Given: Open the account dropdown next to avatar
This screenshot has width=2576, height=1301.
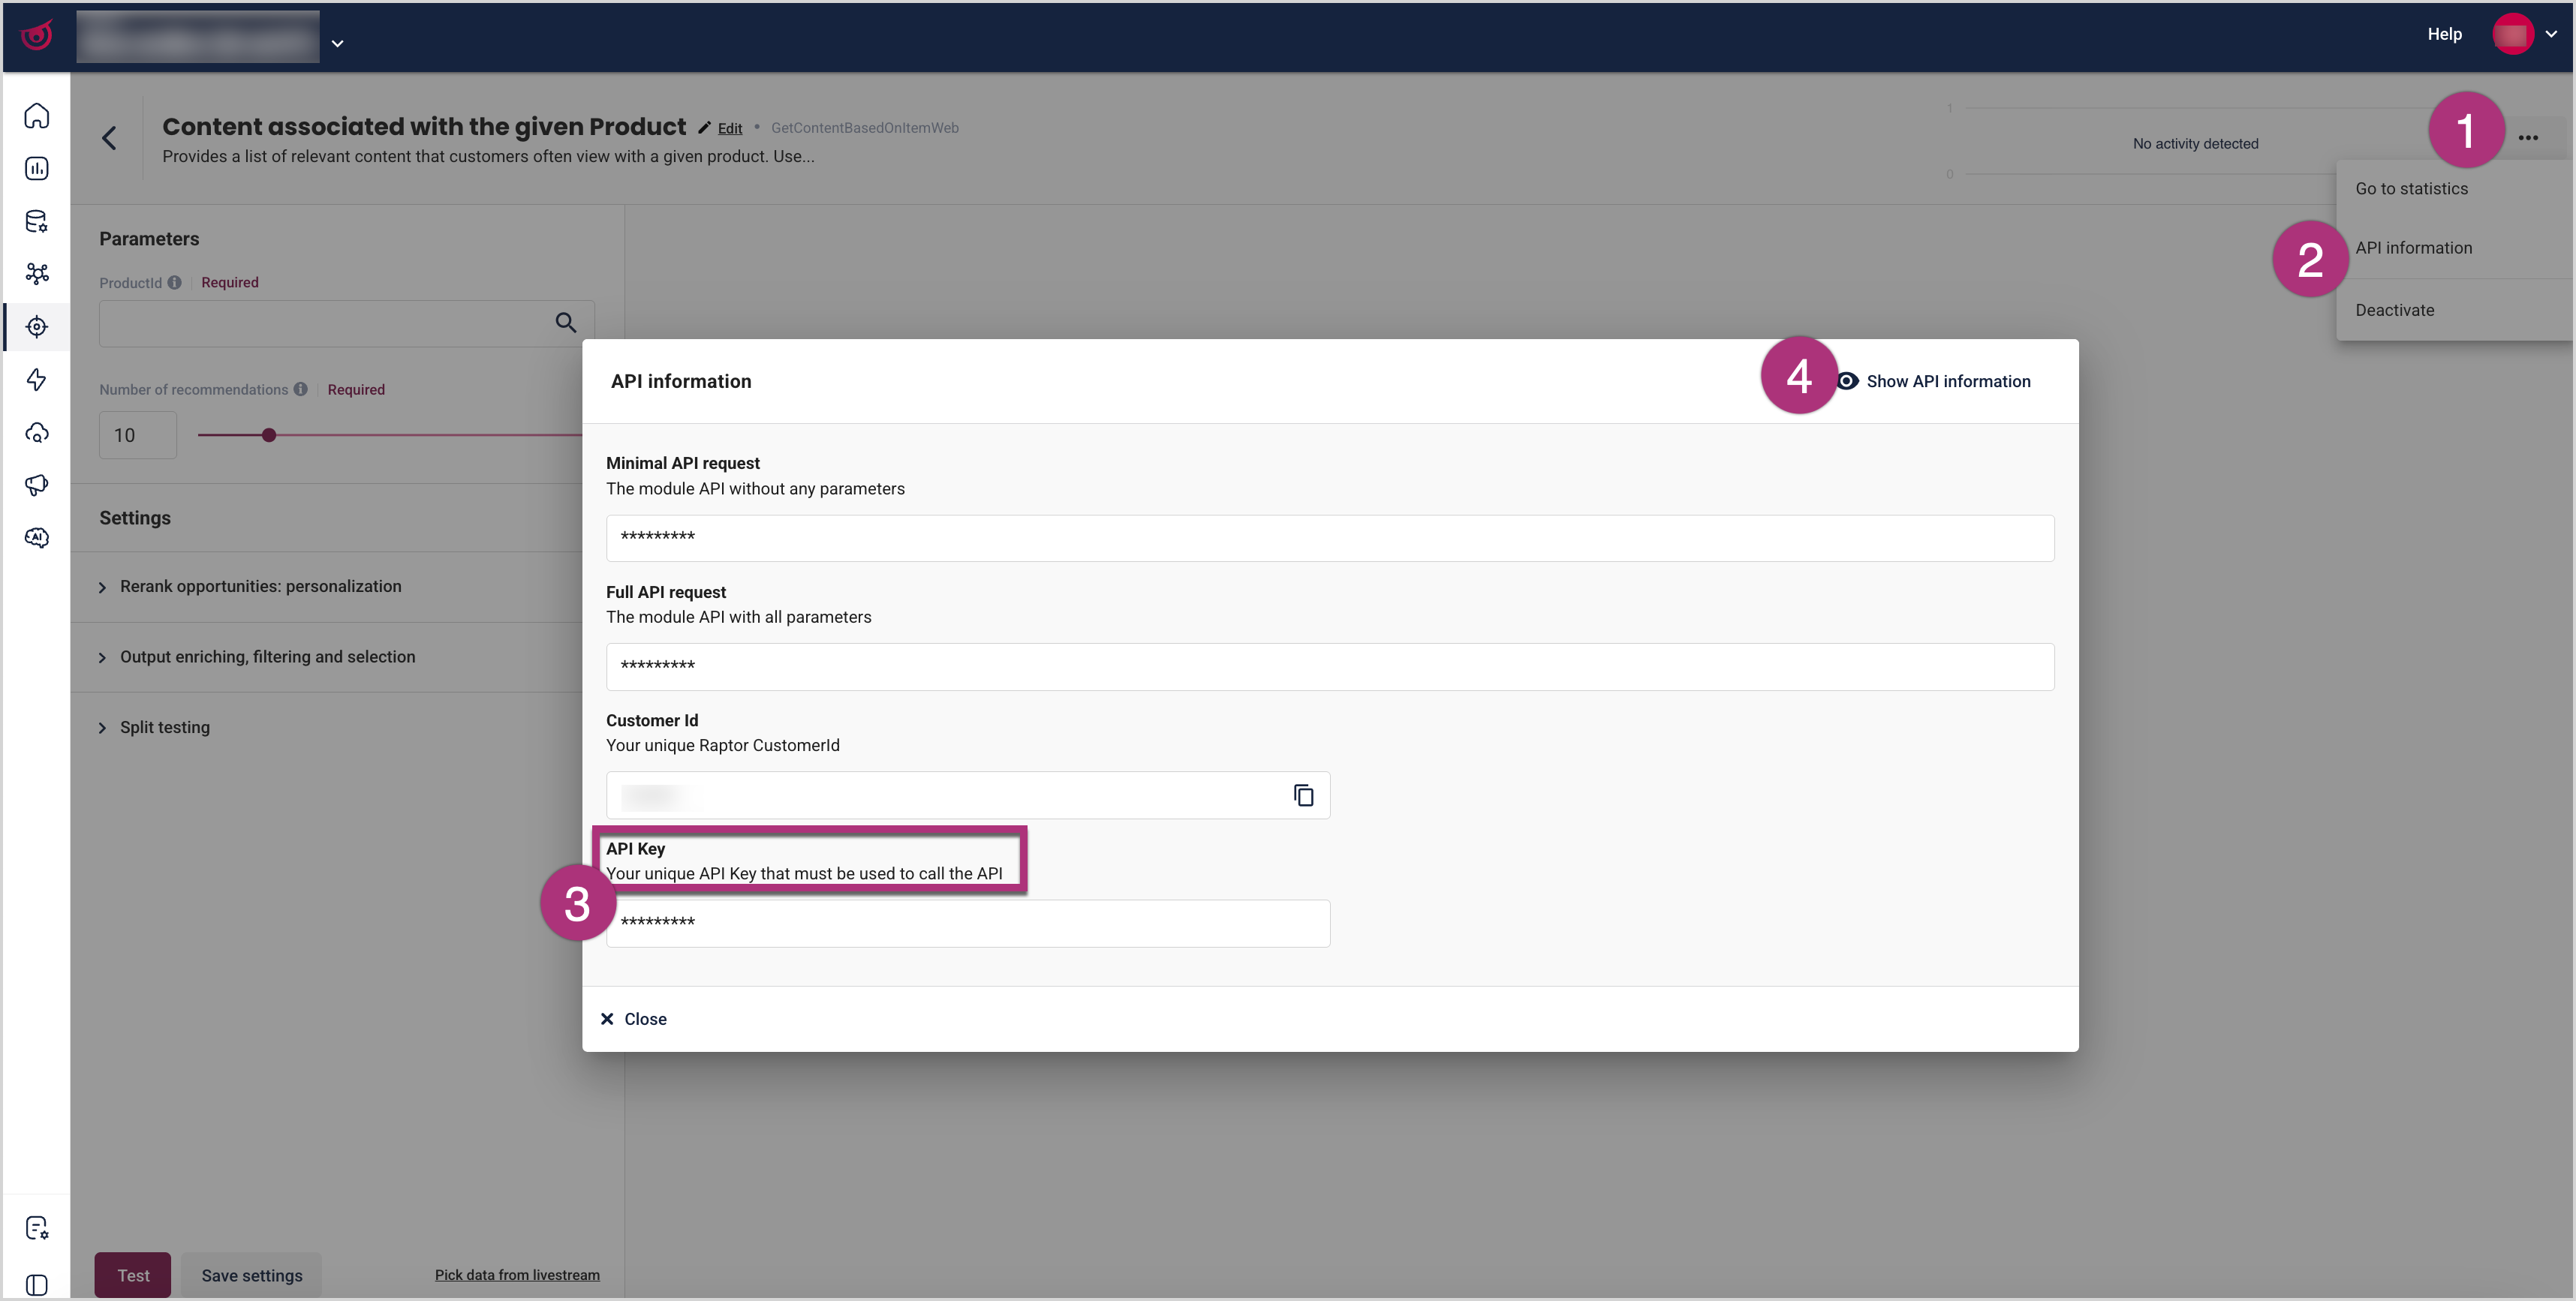Looking at the screenshot, I should [x=2551, y=34].
